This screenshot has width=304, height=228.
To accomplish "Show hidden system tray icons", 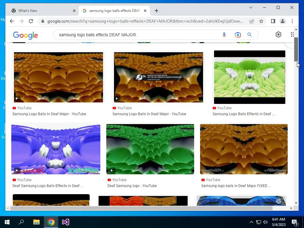I will [x=251, y=222].
